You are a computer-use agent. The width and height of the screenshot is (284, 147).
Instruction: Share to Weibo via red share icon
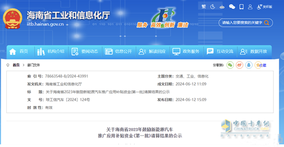click(239, 65)
